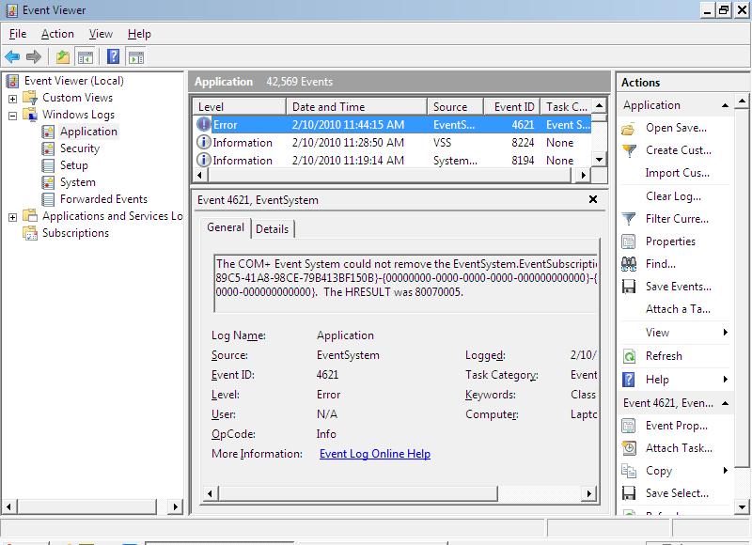This screenshot has height=545, width=752.
Task: Switch to the General tab
Action: (226, 227)
